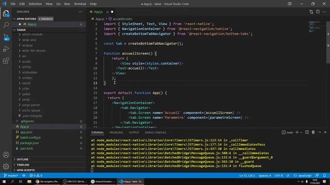Click the editor minimap preview
Image resolution: width=330 pixels, height=185 pixels.
coord(315,27)
